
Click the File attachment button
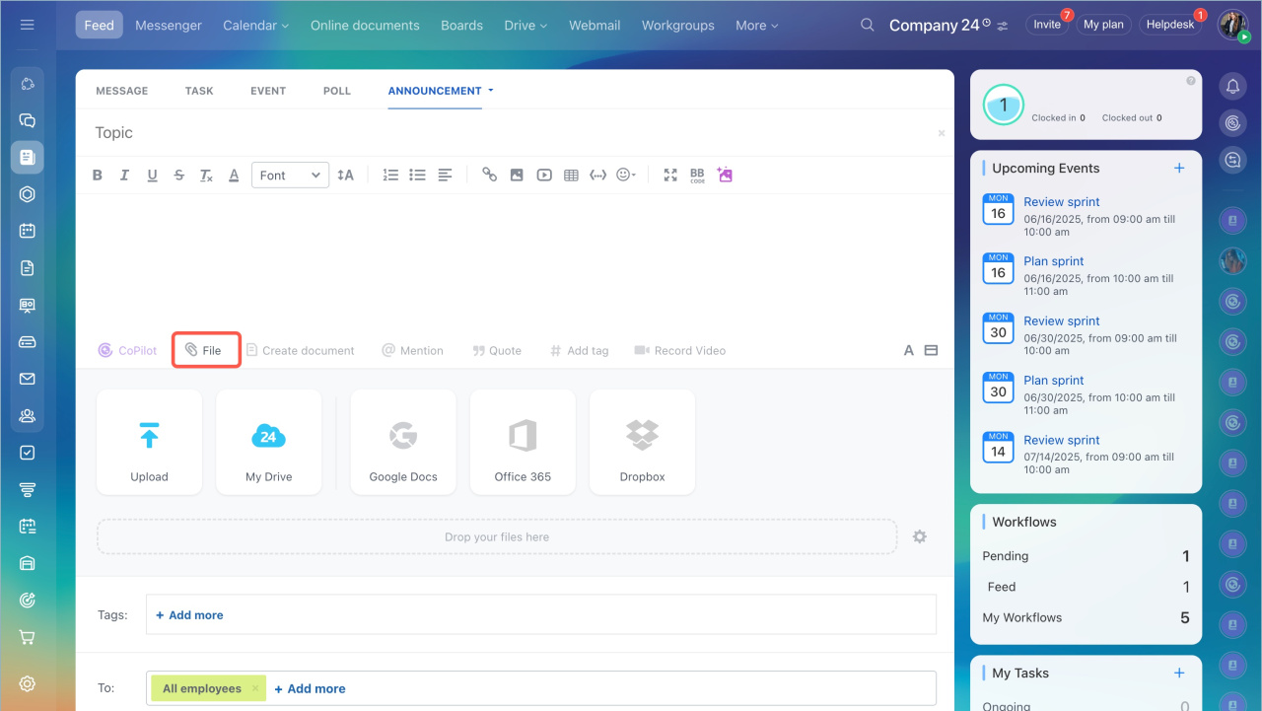pyautogui.click(x=206, y=350)
